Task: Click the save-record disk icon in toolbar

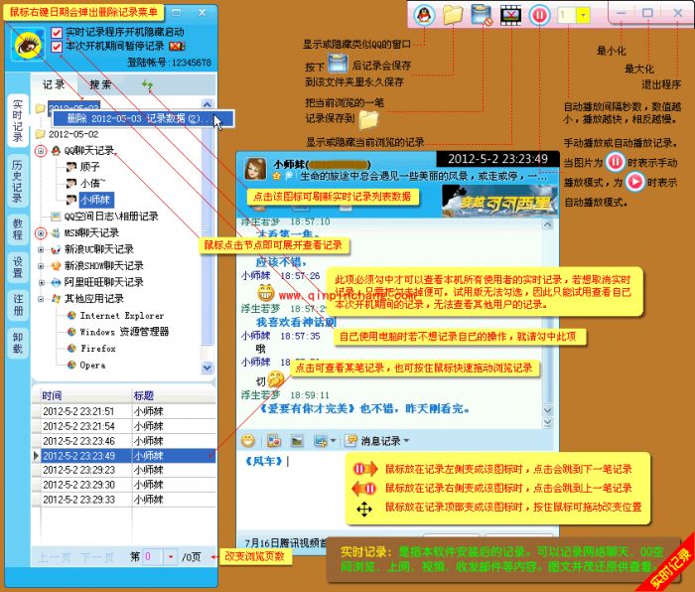Action: pos(482,16)
